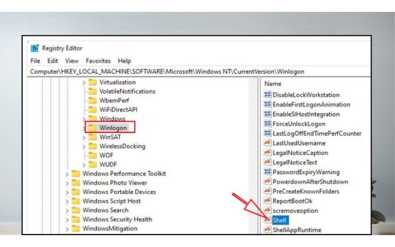Select the PasswordExpiryWarning value name

[306, 172]
